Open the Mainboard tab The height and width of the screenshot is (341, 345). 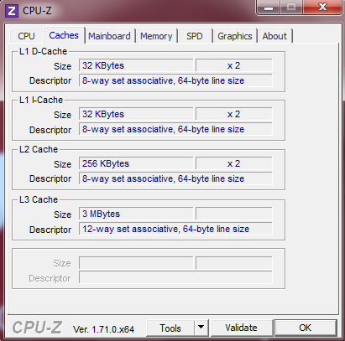[109, 36]
